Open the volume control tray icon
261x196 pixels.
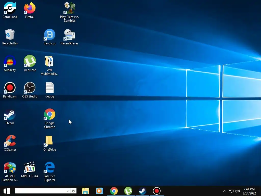tap(238, 191)
